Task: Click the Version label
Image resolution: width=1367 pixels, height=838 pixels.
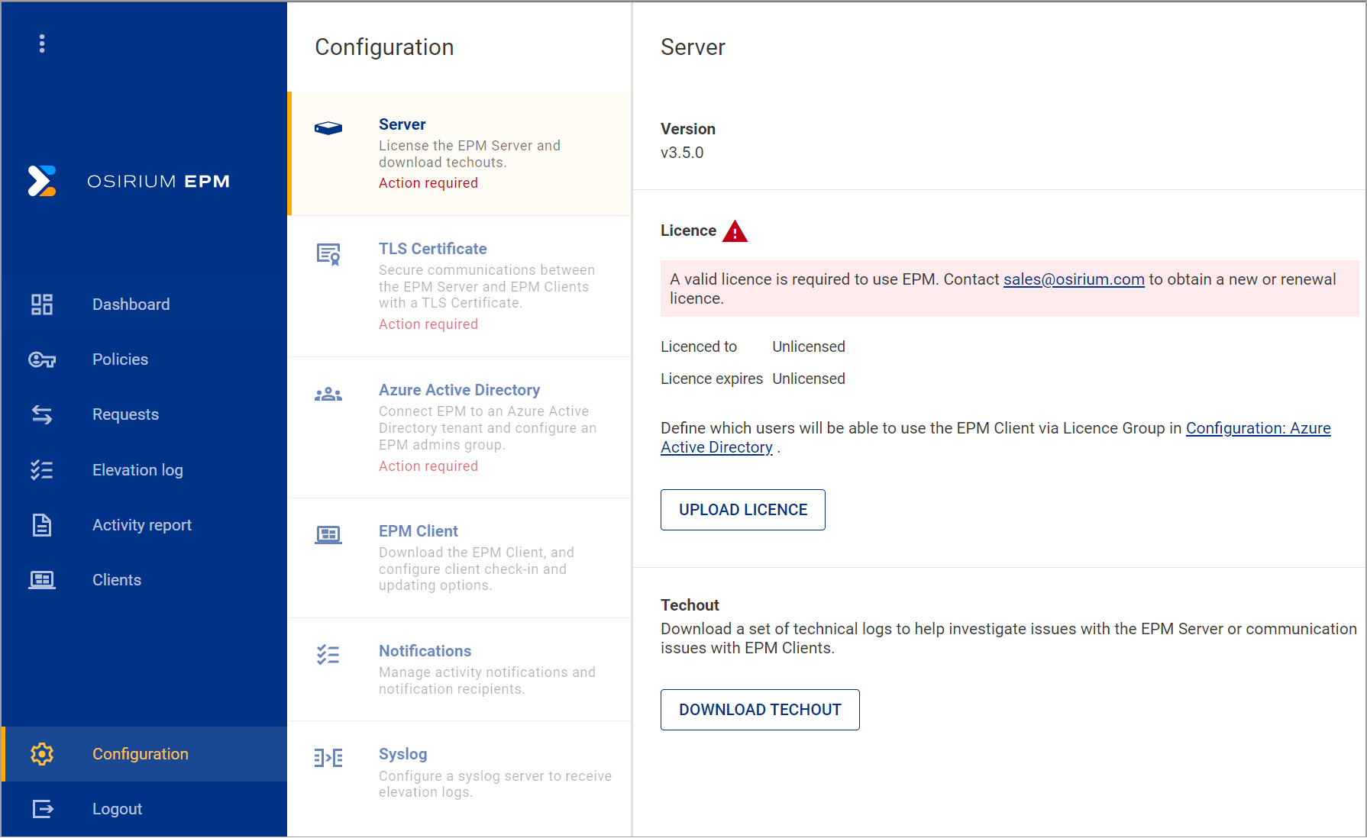Action: click(x=688, y=129)
